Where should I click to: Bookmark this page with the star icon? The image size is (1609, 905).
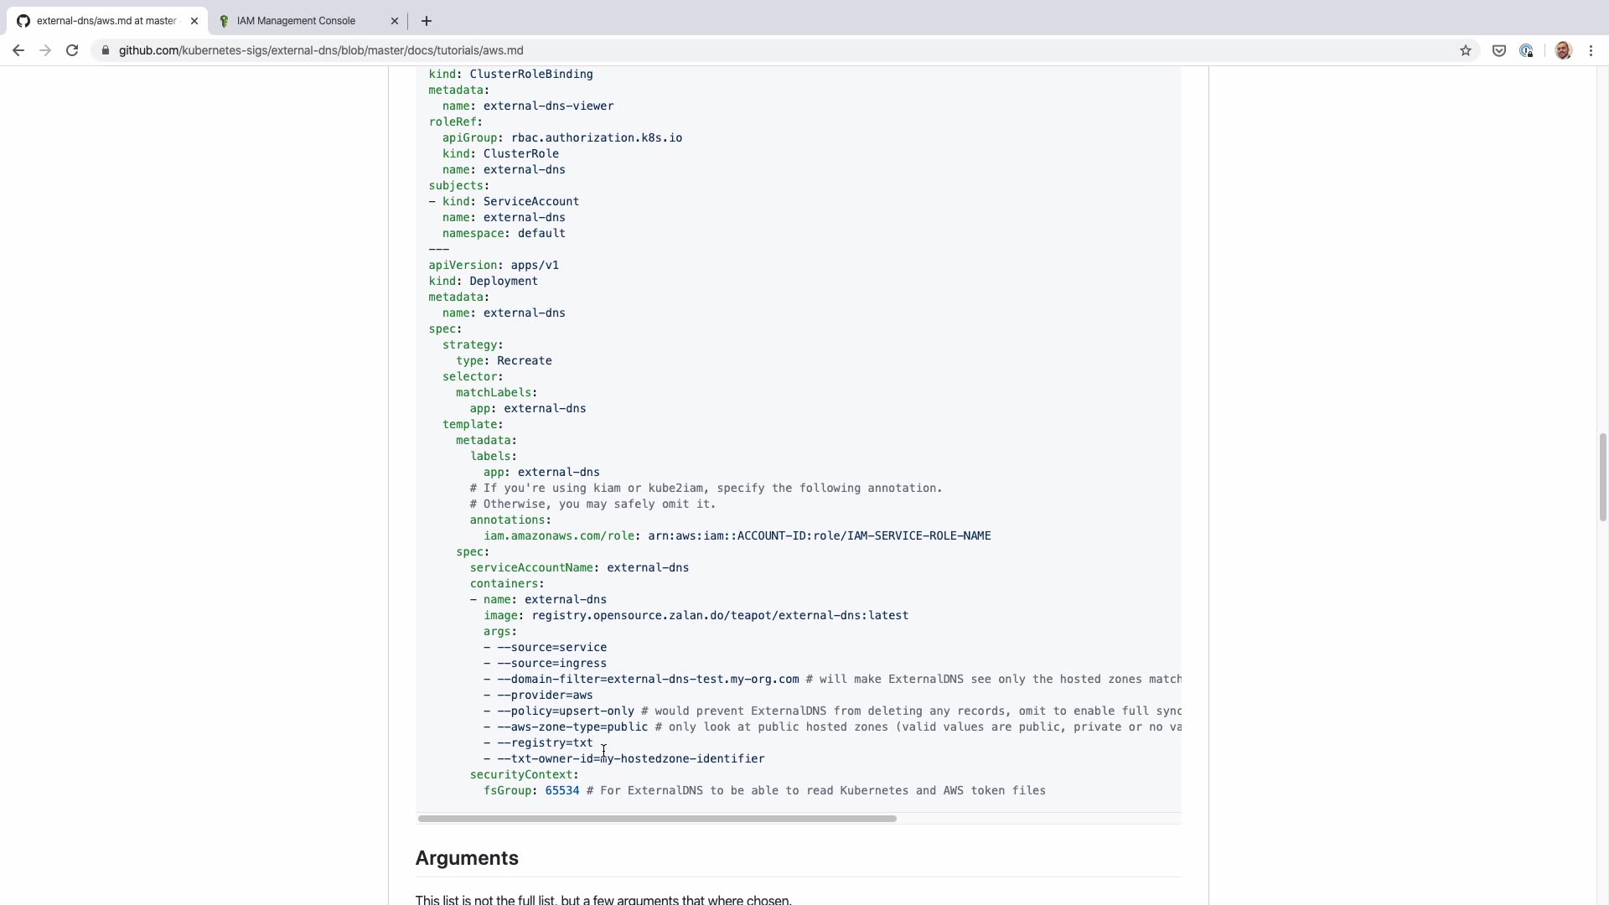(x=1465, y=50)
